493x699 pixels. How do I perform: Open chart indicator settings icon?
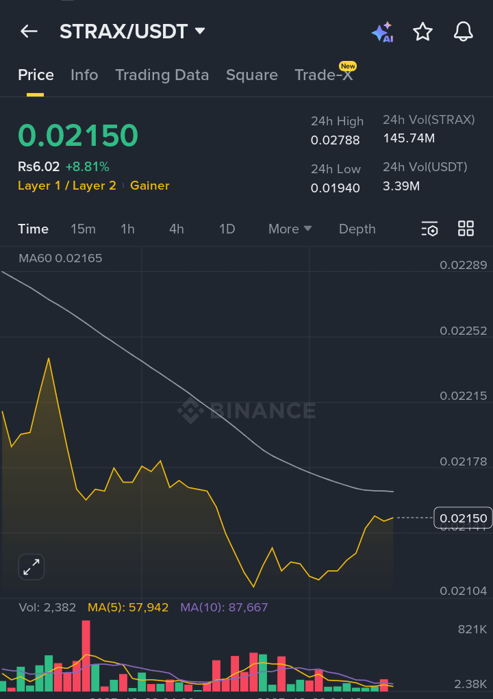tap(429, 229)
